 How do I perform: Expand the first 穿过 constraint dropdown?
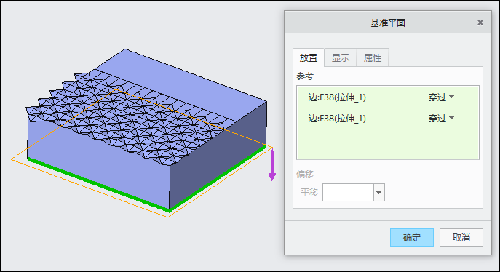(441, 97)
